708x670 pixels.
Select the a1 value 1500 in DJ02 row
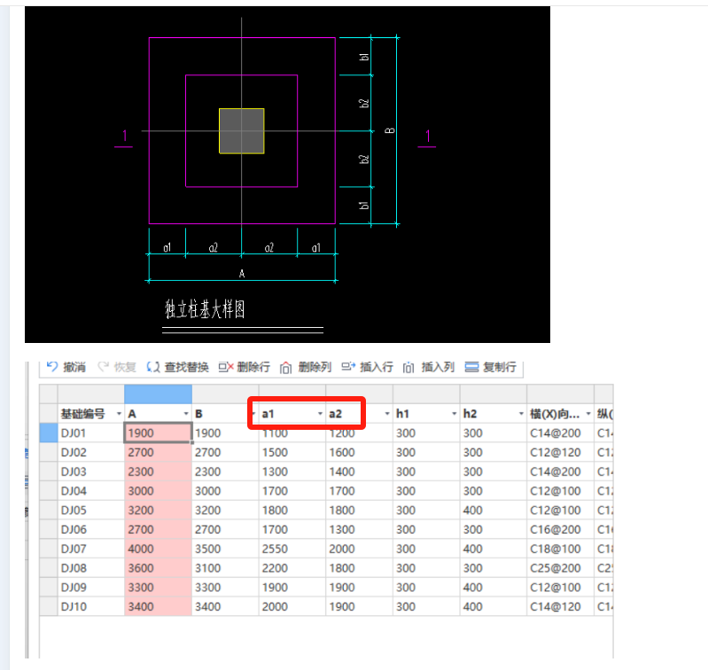pos(292,452)
